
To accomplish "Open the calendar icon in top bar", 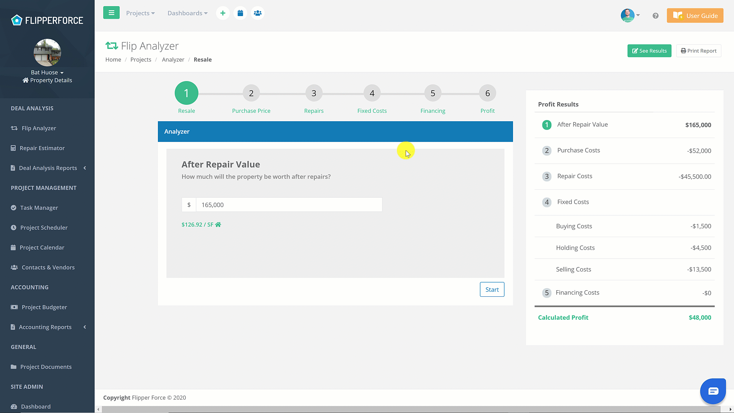I will 240,13.
